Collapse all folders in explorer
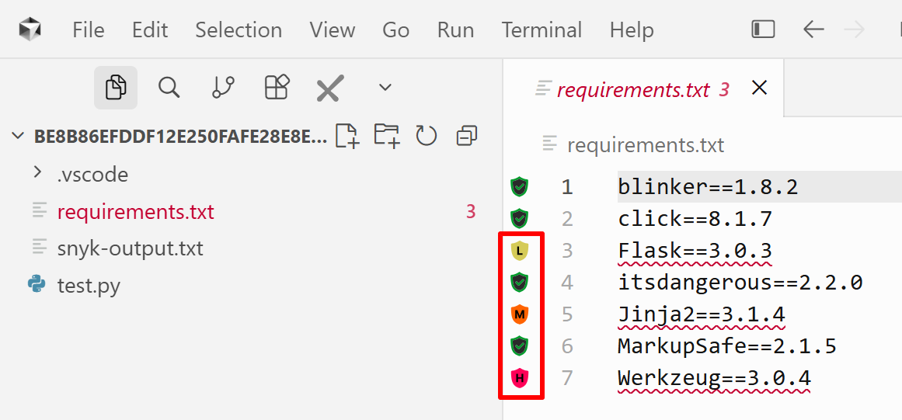The image size is (902, 420). 466,137
